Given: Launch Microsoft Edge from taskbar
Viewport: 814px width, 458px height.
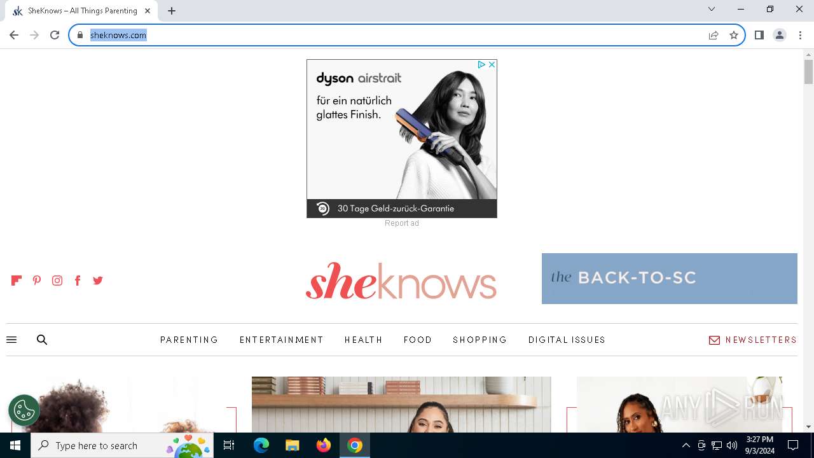Looking at the screenshot, I should click(261, 445).
